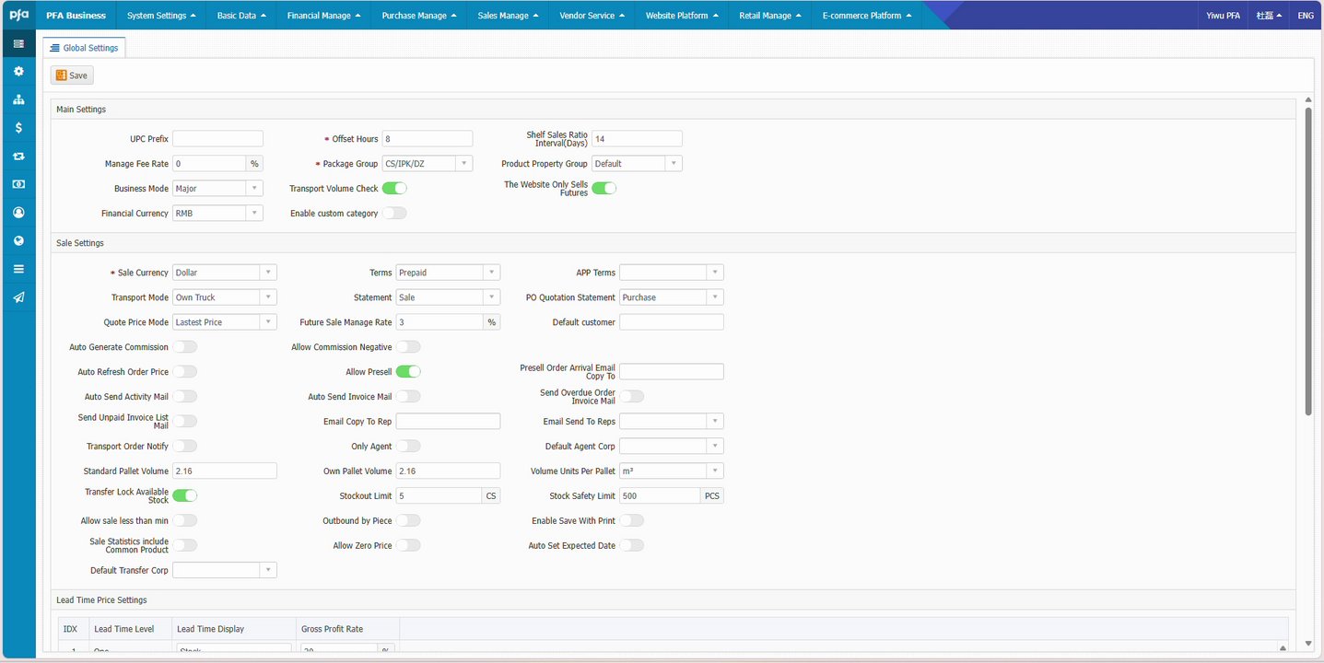Open the paper plane icon in the sidebar
Viewport: 1324px width, 663px height.
point(18,297)
